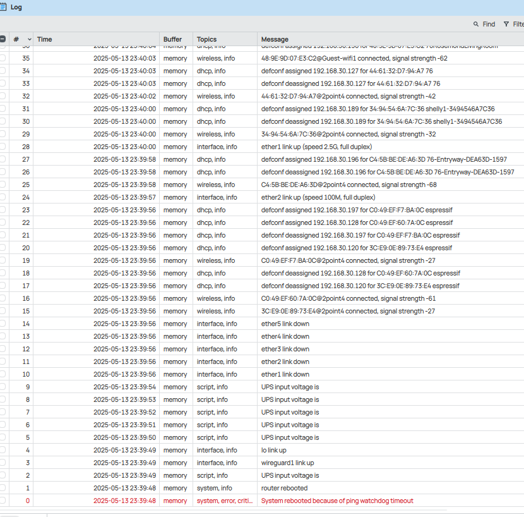The height and width of the screenshot is (517, 524).
Task: Select the Guest-wifi1 connected message
Action: [x=354, y=58]
